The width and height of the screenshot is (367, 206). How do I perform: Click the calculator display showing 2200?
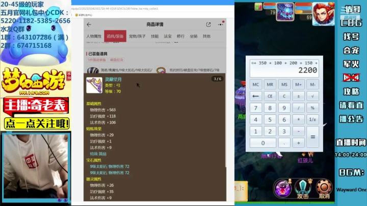point(284,68)
